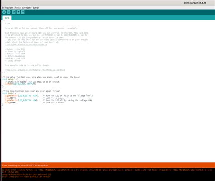
Task: Follow the arduino.cc Main/Products link in comment
Action: 26,44
